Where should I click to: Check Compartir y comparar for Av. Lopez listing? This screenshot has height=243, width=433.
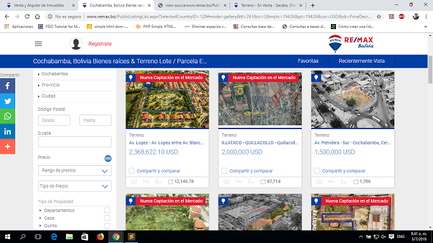coord(131,171)
